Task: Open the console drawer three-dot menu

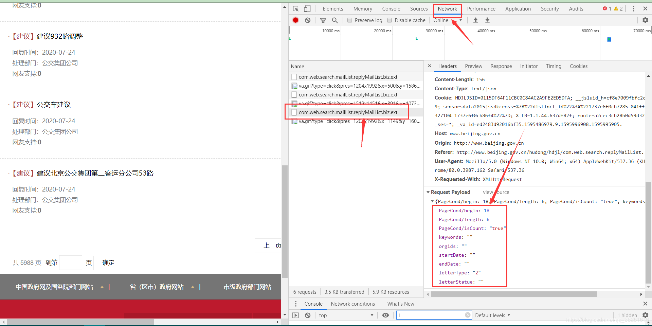Action: click(296, 304)
